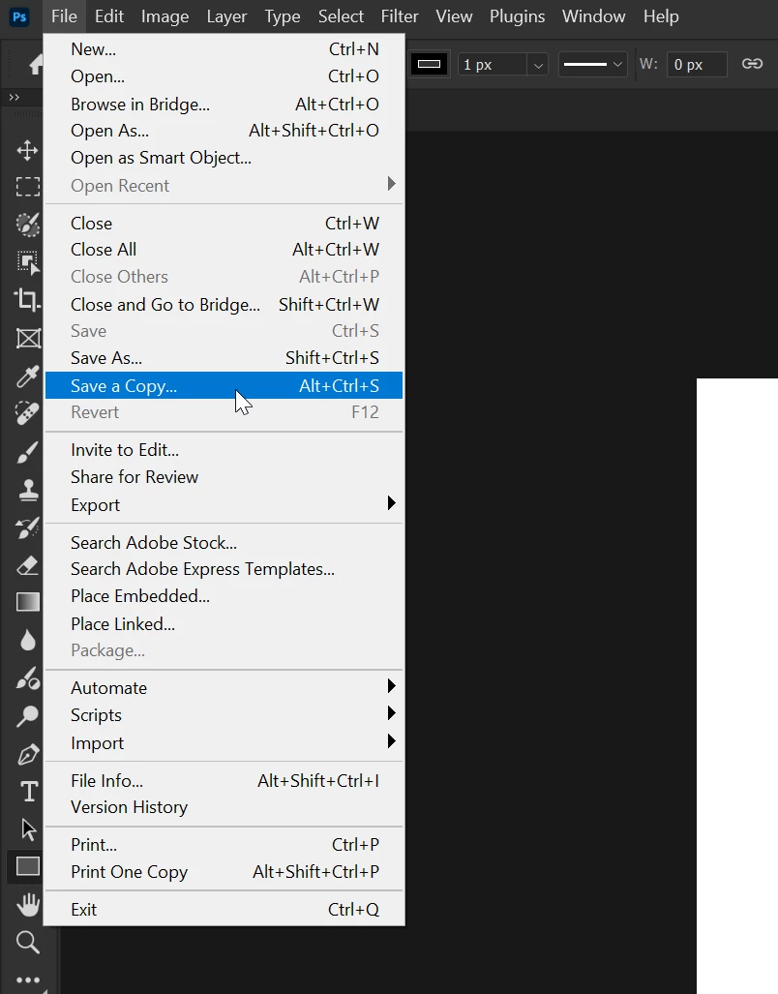Click the Photoshop Ps logo icon
778x994 pixels.
tap(20, 16)
